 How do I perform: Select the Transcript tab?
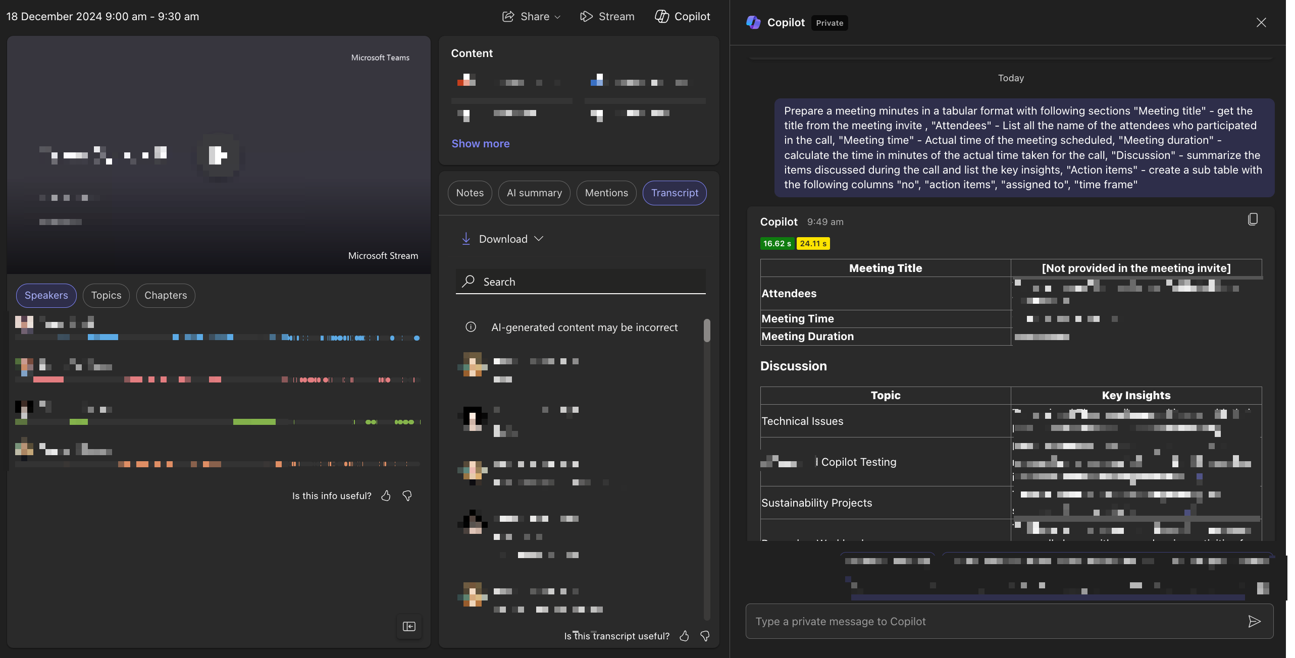click(675, 193)
